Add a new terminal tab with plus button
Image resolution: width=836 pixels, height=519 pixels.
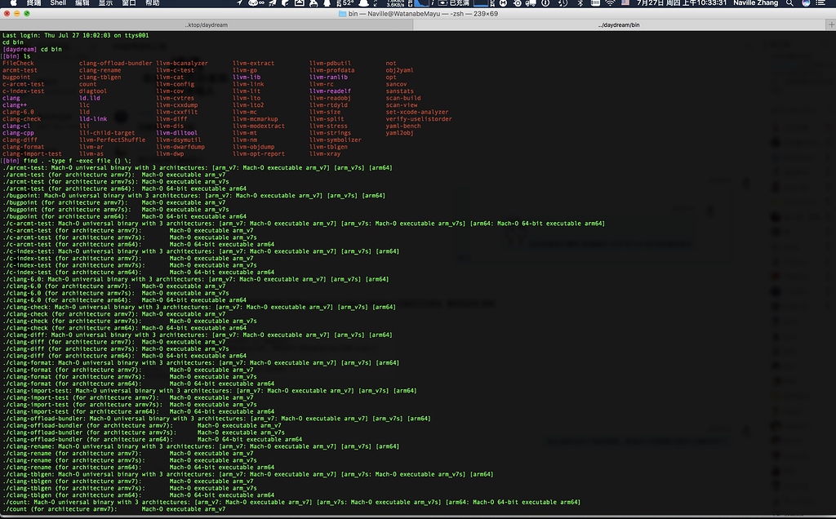pos(829,25)
